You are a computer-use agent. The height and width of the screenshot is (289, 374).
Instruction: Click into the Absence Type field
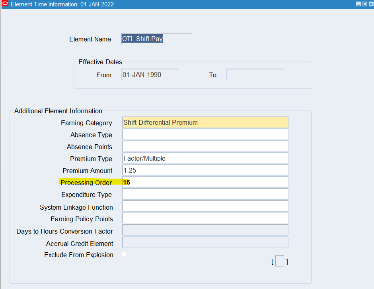tap(205, 134)
